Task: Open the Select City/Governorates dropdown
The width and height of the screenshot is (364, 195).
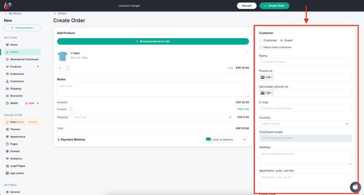Action: [x=305, y=138]
